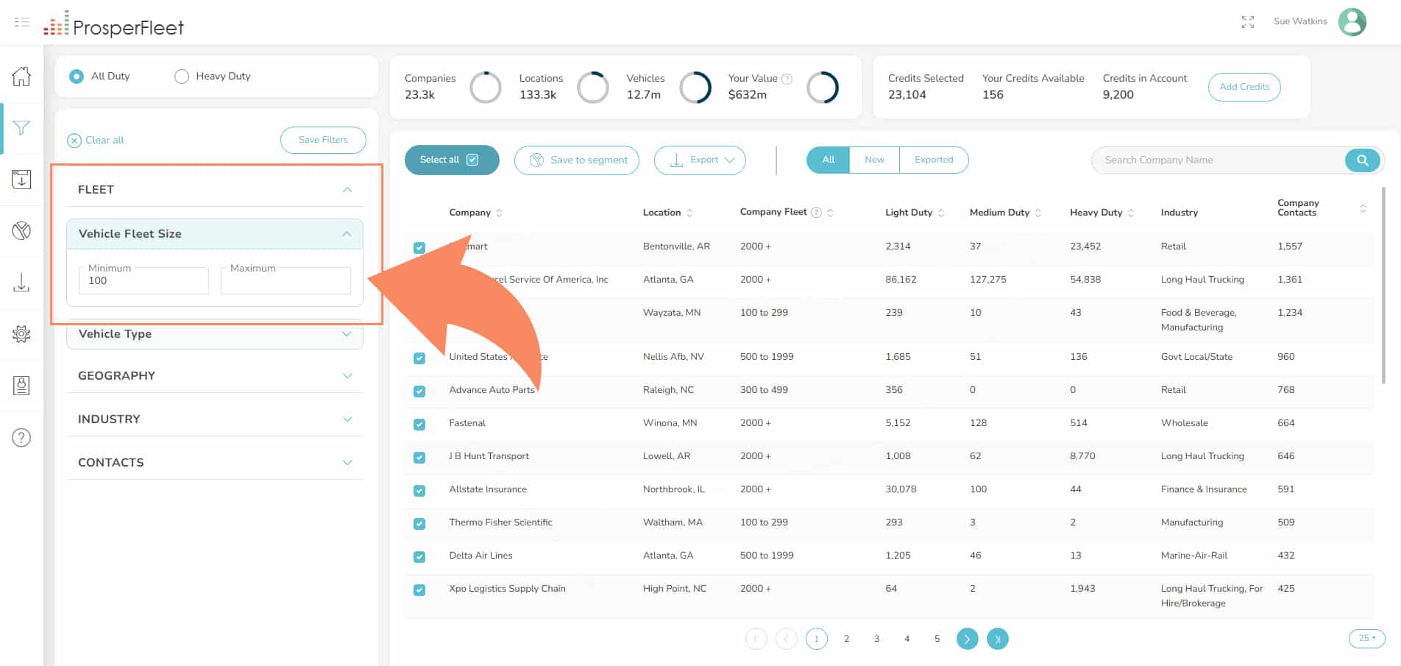Click the Clear all link
Viewport: 1401px width, 666px height.
pos(96,141)
